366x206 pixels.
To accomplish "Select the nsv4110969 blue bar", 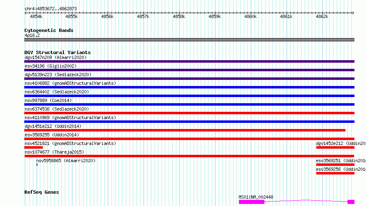I will click(189, 122).
